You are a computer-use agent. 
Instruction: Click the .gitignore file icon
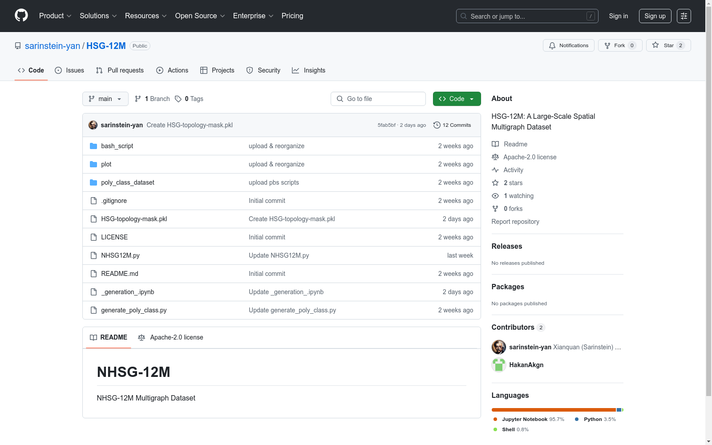click(x=93, y=201)
